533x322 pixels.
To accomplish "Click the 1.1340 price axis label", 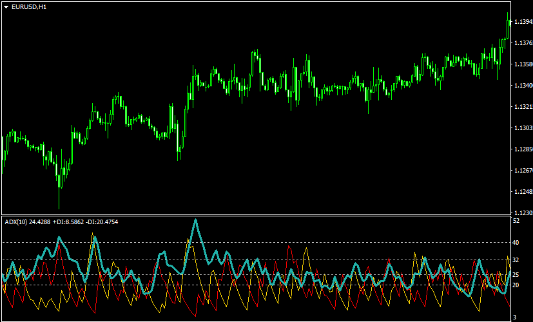I will pyautogui.click(x=523, y=86).
